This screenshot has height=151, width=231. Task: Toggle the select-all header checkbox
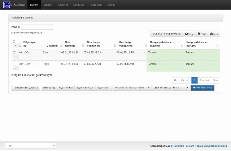click(x=14, y=42)
